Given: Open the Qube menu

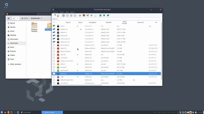Looking at the screenshot, I should [x=62, y=12].
